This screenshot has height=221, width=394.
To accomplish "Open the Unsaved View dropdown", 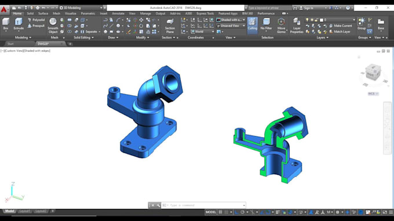I will tap(231, 26).
